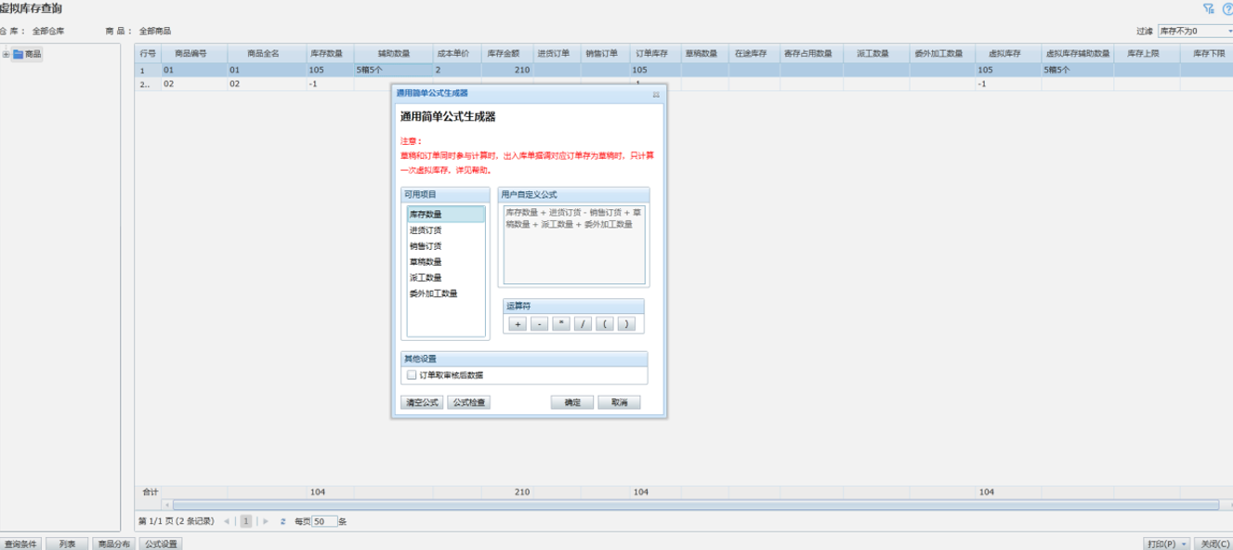Insert the minus operator
The width and height of the screenshot is (1233, 550).
coord(540,324)
